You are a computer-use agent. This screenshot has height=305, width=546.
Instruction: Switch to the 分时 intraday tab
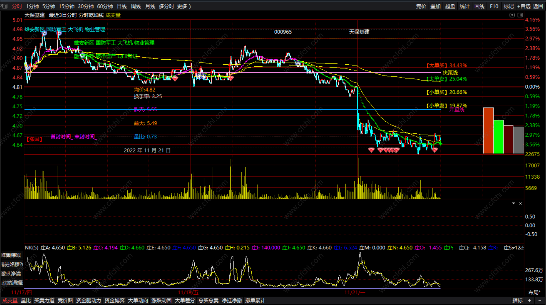tap(17, 6)
